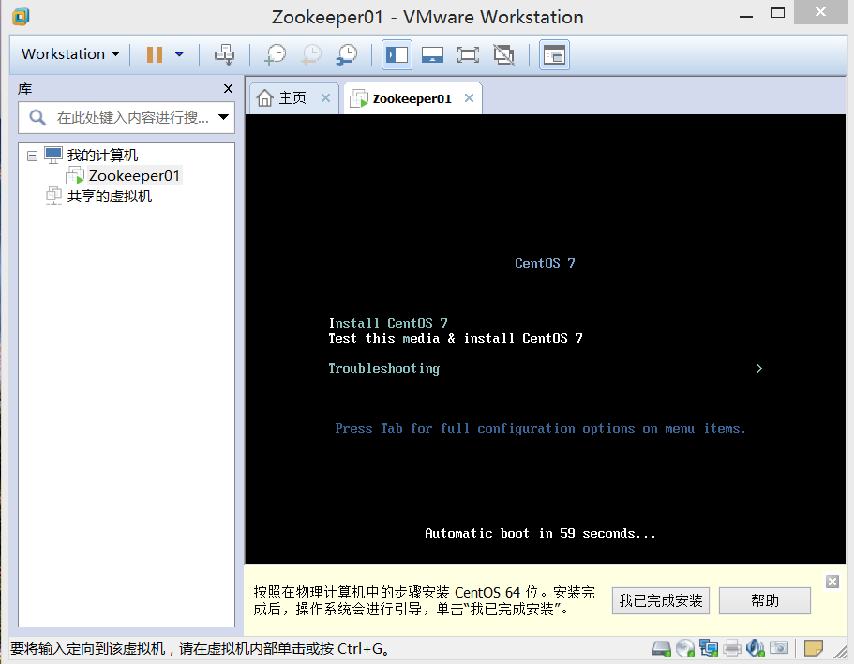Click the 帮助 button
Viewport: 854px width, 664px height.
coord(765,601)
